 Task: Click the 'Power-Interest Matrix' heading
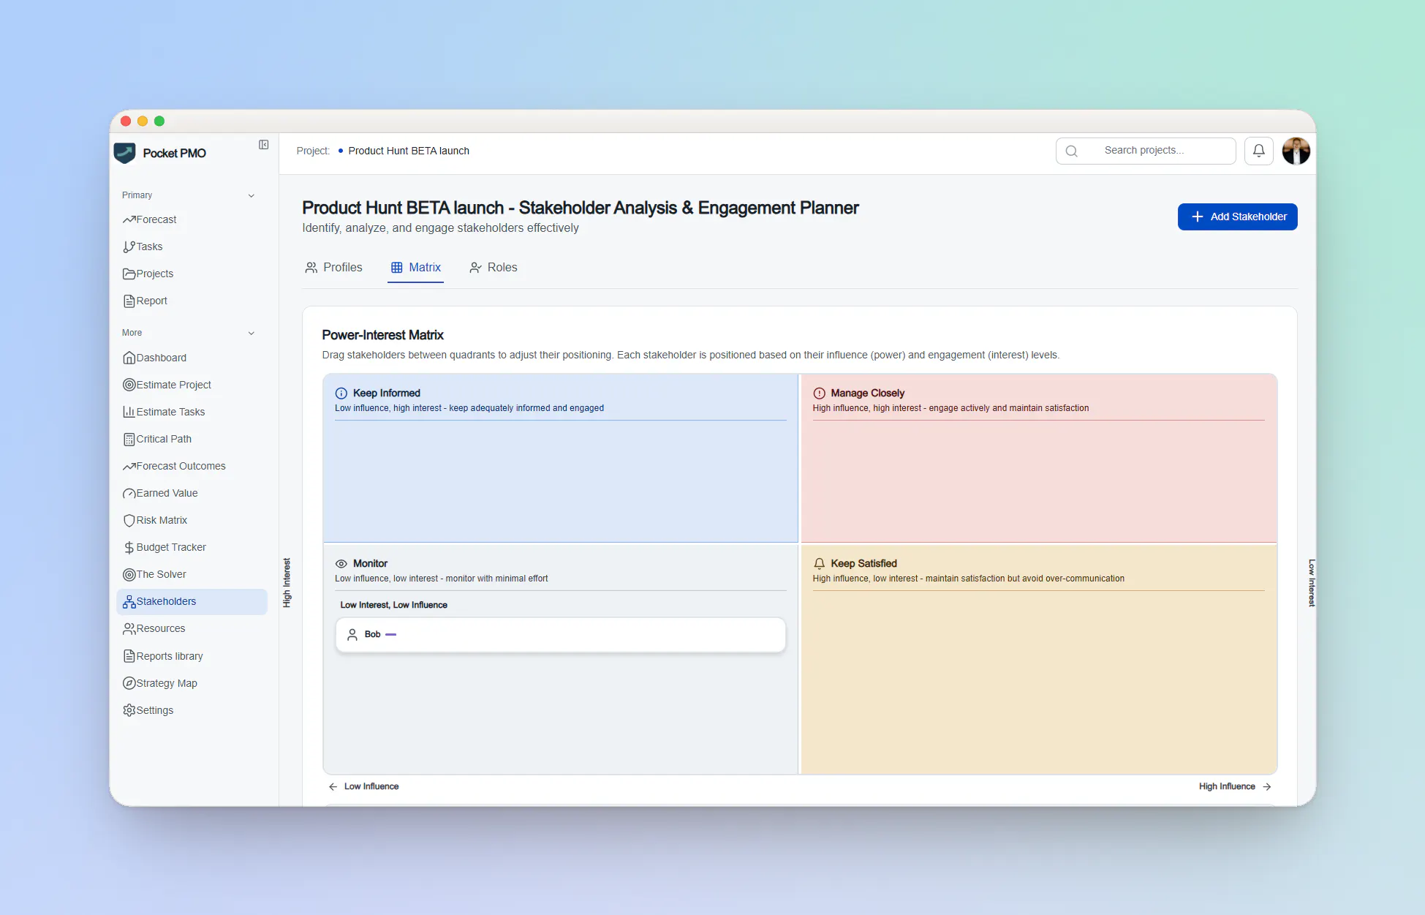click(382, 335)
